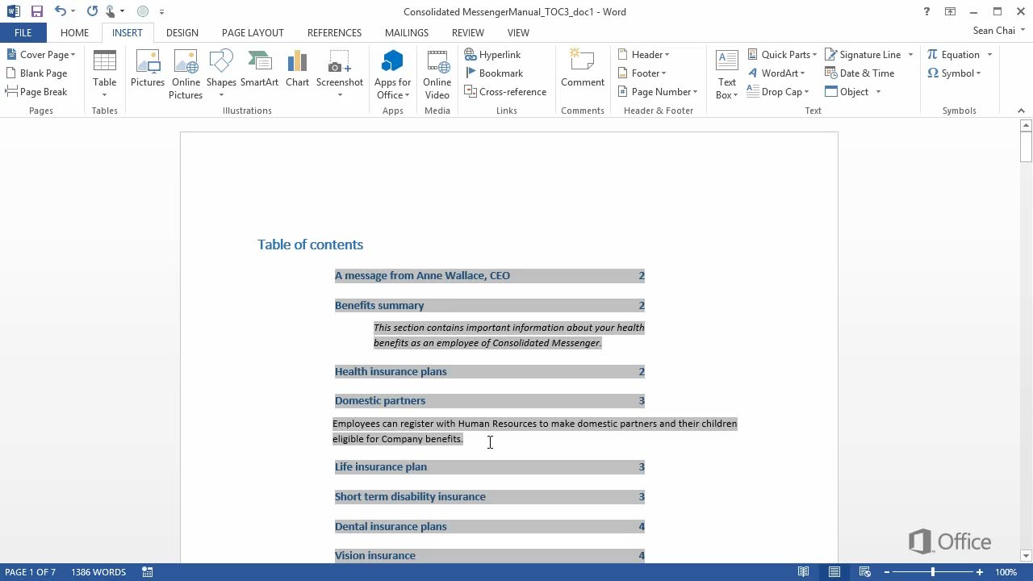Repeat the last action icon

click(92, 11)
